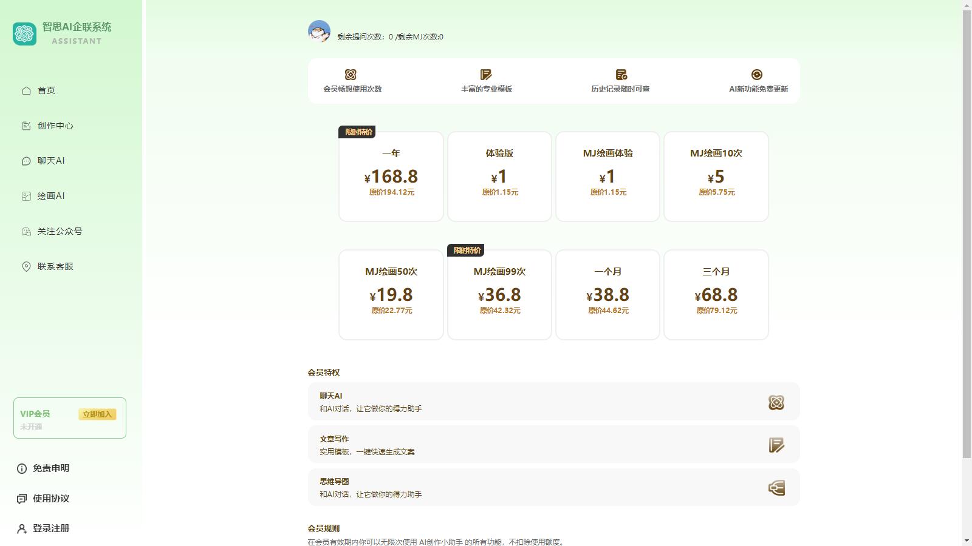This screenshot has width=972, height=546.
Task: Click the 丰富的专业模板 icon
Action: (x=486, y=75)
